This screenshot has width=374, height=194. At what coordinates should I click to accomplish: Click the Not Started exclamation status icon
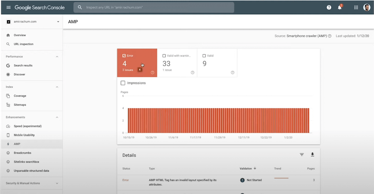pos(242,180)
